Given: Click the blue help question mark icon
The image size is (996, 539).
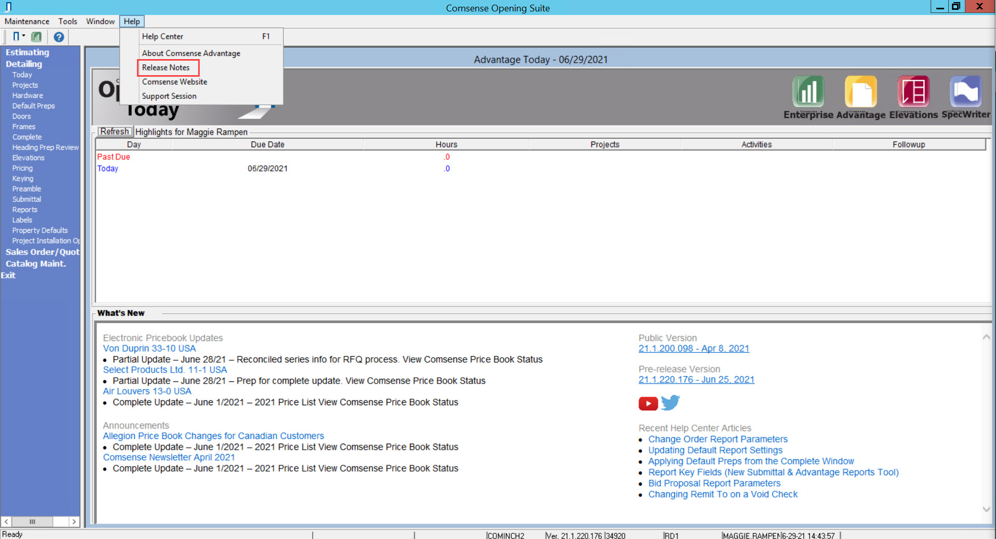Looking at the screenshot, I should coord(59,37).
